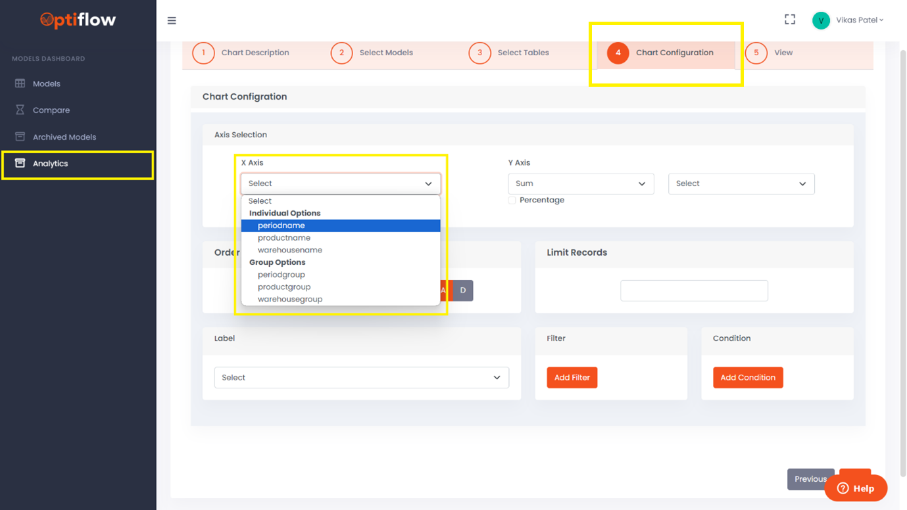Click the Add Filter button
907x510 pixels.
(572, 377)
